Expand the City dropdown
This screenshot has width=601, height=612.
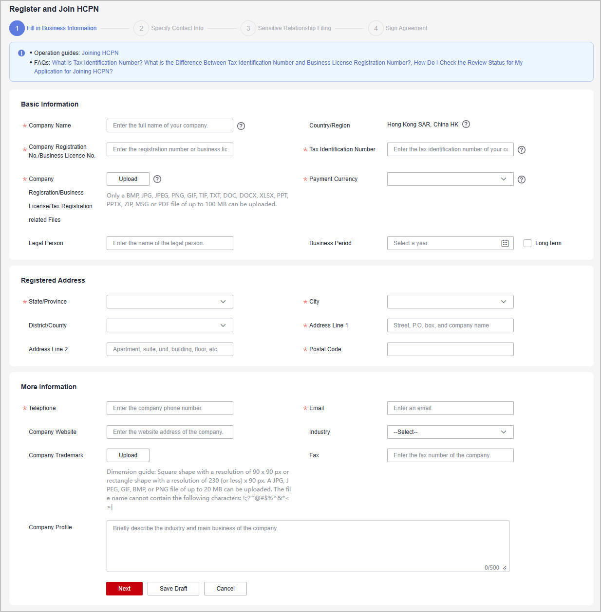tap(451, 302)
